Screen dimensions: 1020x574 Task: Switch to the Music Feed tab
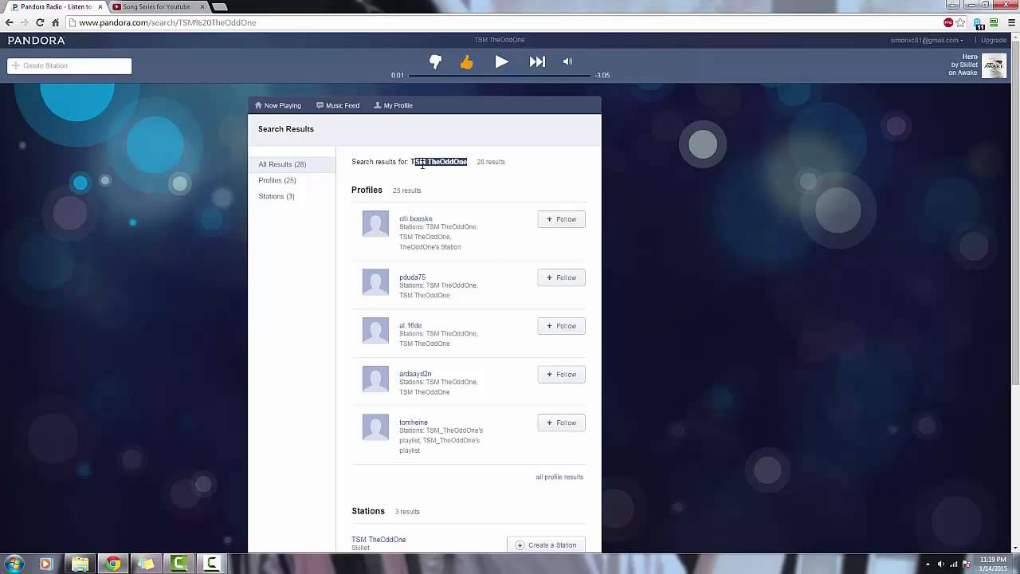click(338, 105)
